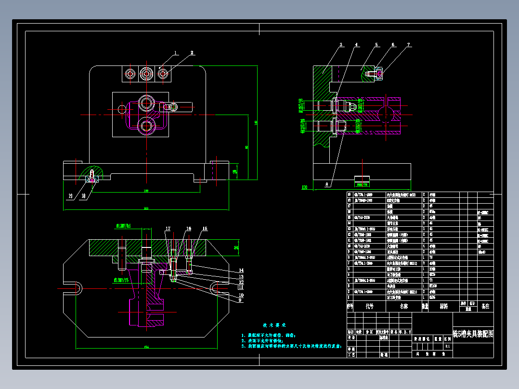
Task: Click the 审核 label in title block
Action: [351, 349]
